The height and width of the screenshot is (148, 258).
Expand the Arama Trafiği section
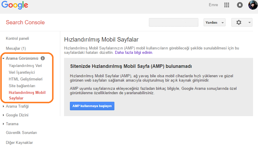coord(4,106)
